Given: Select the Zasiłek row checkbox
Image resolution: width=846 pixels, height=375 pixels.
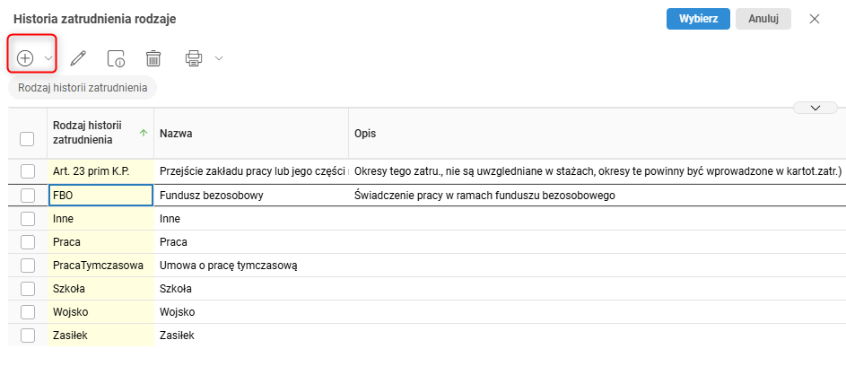Looking at the screenshot, I should [x=27, y=335].
